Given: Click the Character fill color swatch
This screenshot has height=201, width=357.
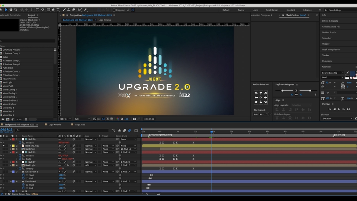Looking at the screenshot, I should pos(352,74).
